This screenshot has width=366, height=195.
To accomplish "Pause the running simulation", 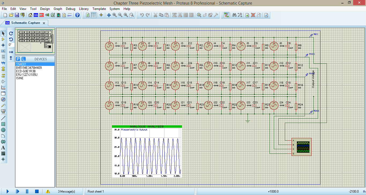I will [27, 191].
